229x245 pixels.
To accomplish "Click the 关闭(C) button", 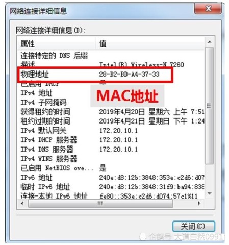I will pyautogui.click(x=194, y=226).
